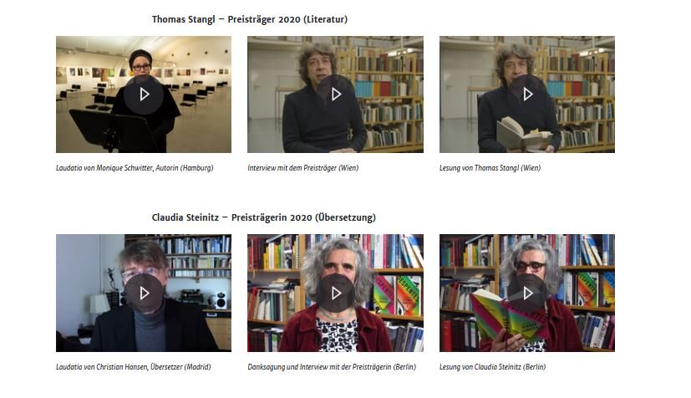Select caption Lesung von Claudia Steinitz (Berlin)
691x398 pixels.
click(492, 367)
